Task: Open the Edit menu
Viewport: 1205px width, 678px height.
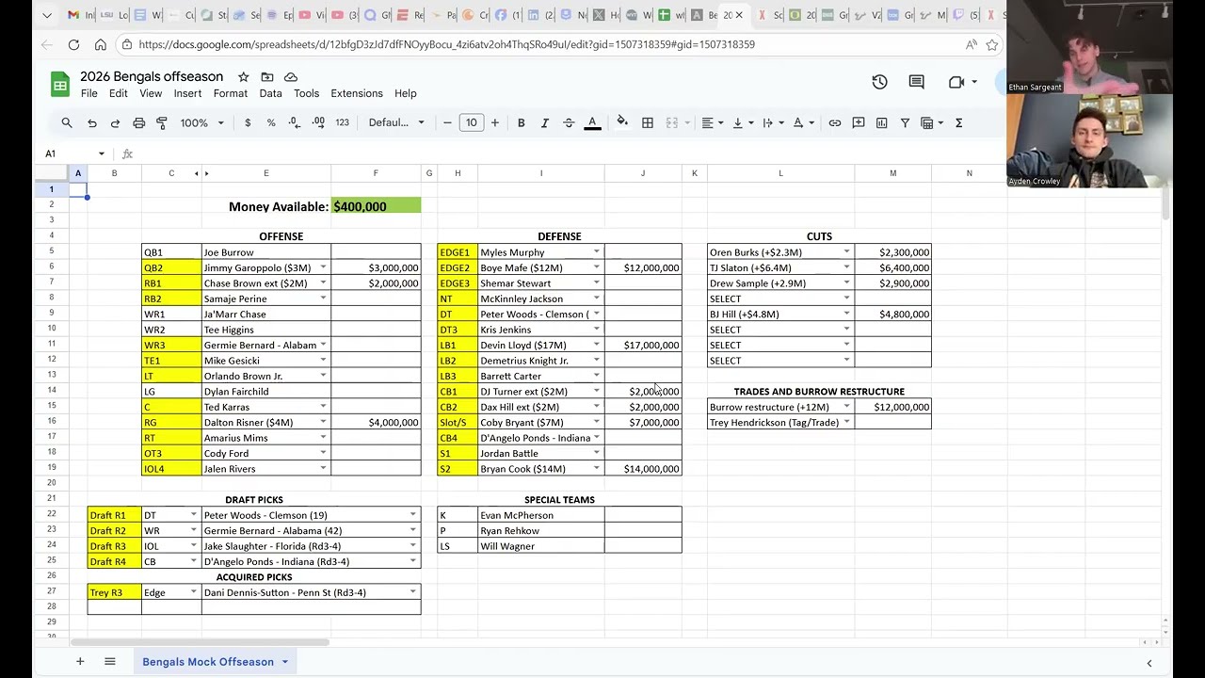Action: 118,93
